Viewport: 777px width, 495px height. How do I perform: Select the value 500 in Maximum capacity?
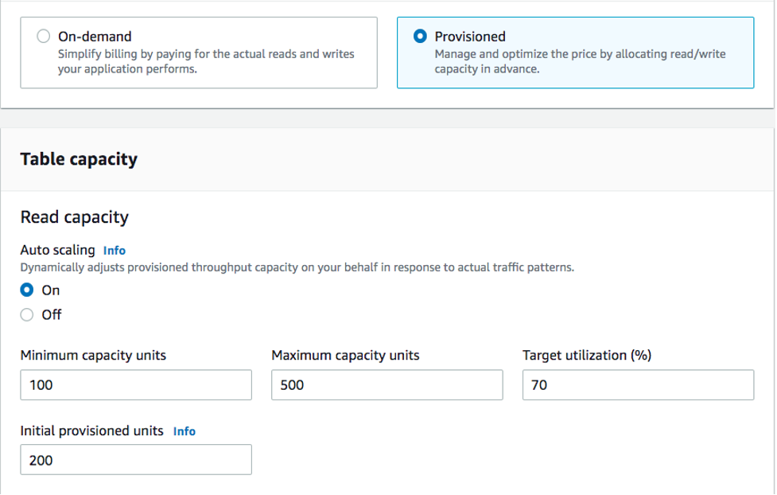tap(290, 384)
